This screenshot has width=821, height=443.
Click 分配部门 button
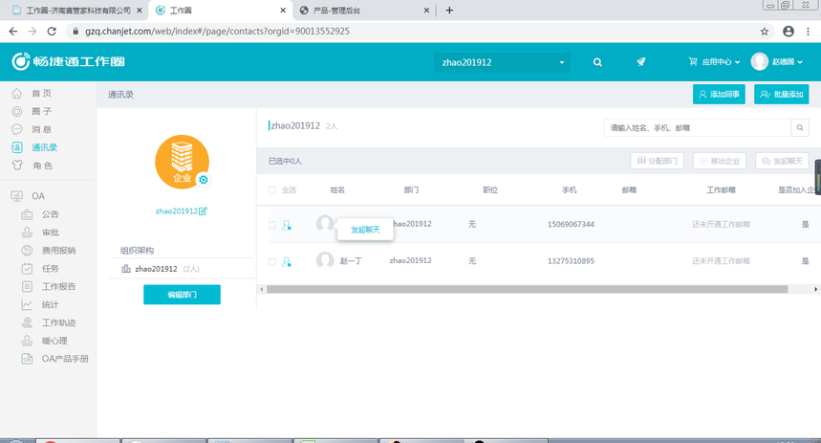tap(658, 161)
